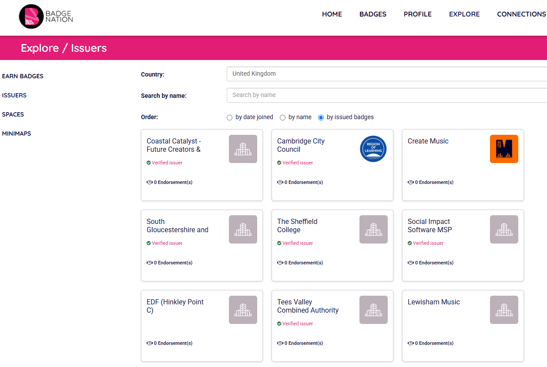Viewport: 547px width, 367px height.
Task: Open EARN BADGES in sidebar
Action: 23,76
